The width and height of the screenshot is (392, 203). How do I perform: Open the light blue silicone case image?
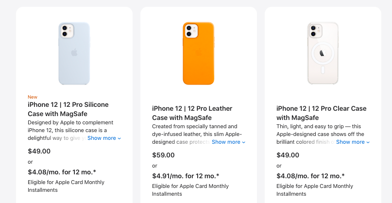[74, 53]
